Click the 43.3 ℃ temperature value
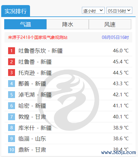 [121, 83]
